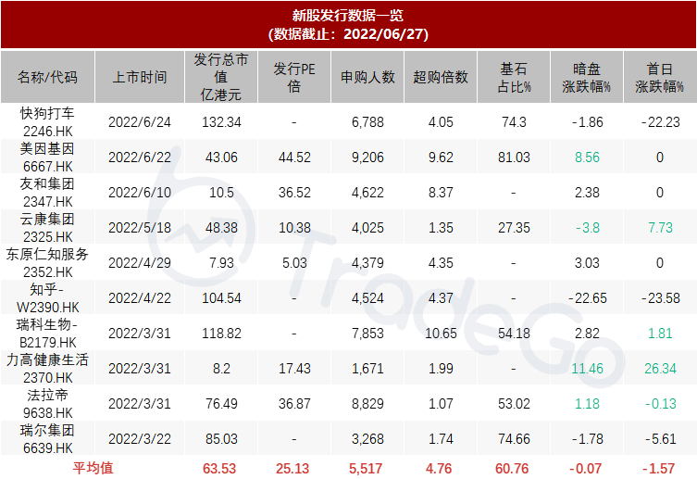The width and height of the screenshot is (697, 479).
Task: Select the 瑞科生物-B2179.HK name cell
Action: click(x=47, y=334)
